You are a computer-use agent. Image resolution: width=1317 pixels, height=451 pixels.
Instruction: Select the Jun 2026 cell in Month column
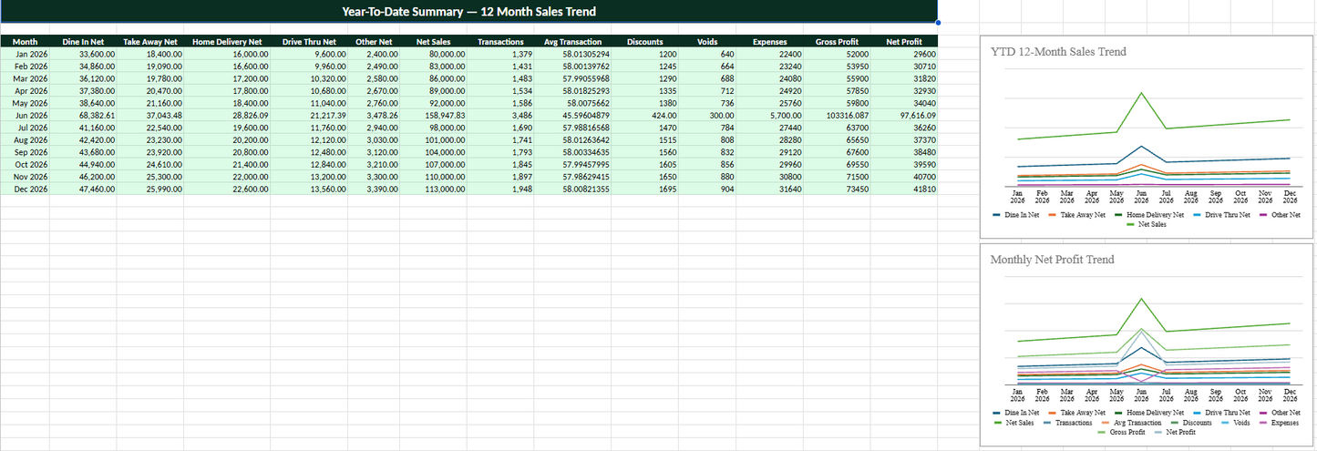pos(25,116)
